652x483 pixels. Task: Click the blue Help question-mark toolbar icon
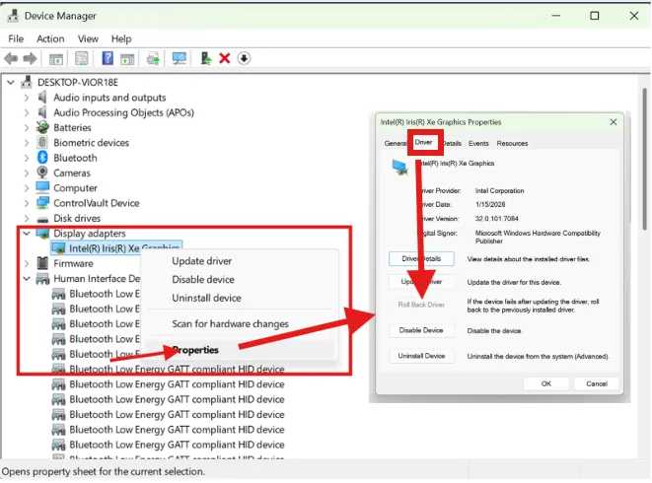108,58
